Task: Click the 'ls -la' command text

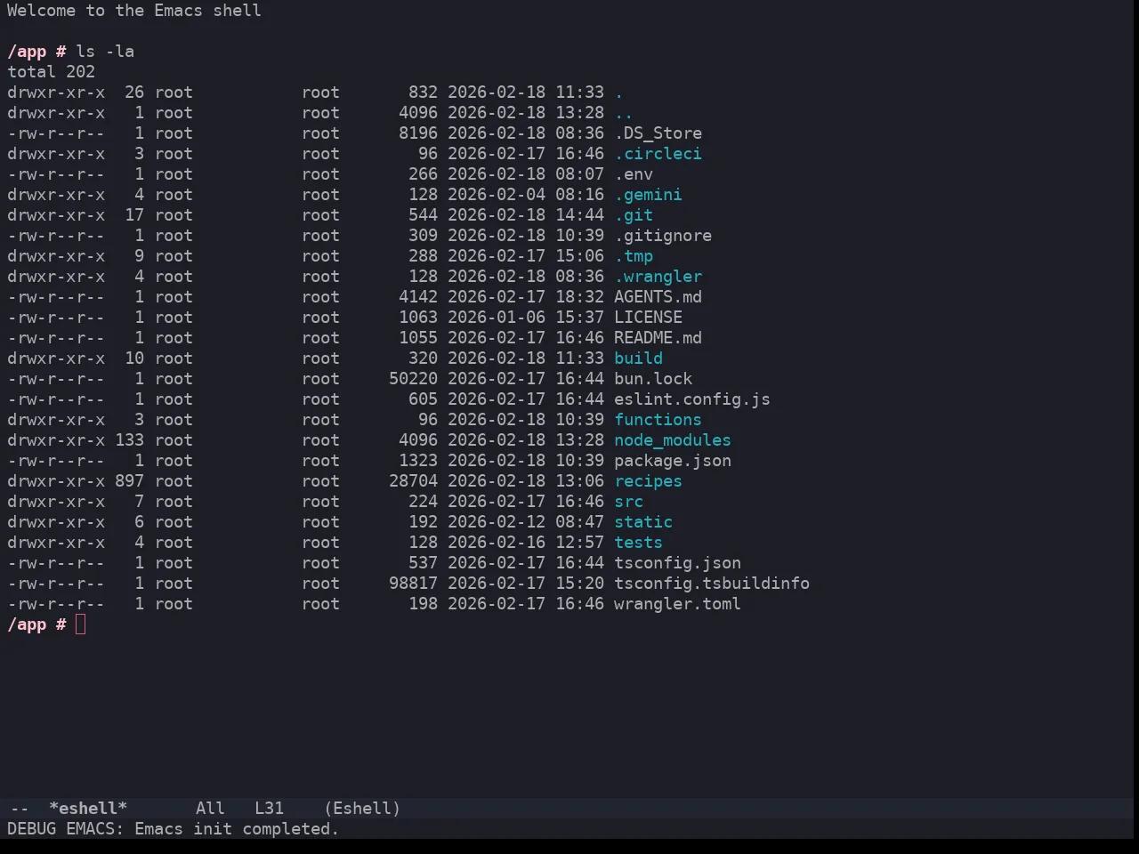Action: tap(105, 52)
